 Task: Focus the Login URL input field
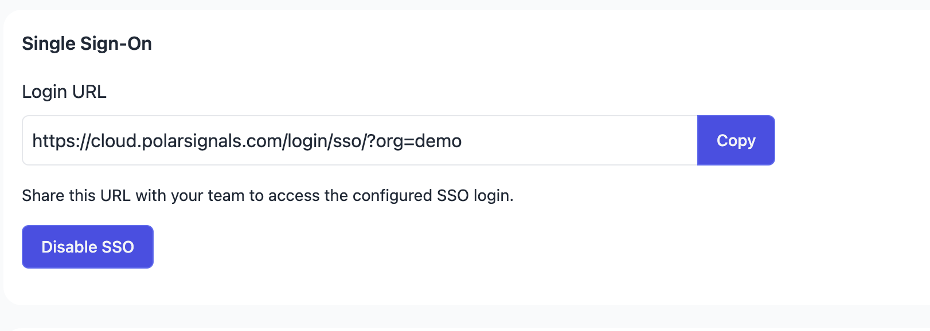coord(360,140)
